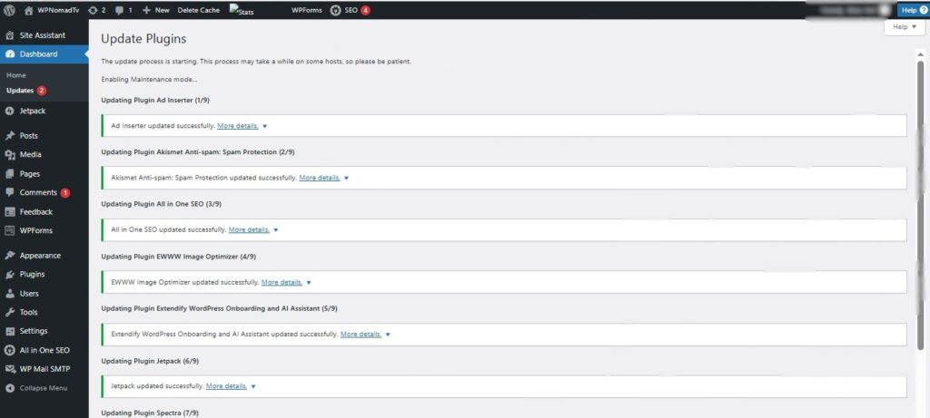Click 'Enabling Maintenance mode...' text
Image resolution: width=930 pixels, height=418 pixels.
click(x=150, y=79)
